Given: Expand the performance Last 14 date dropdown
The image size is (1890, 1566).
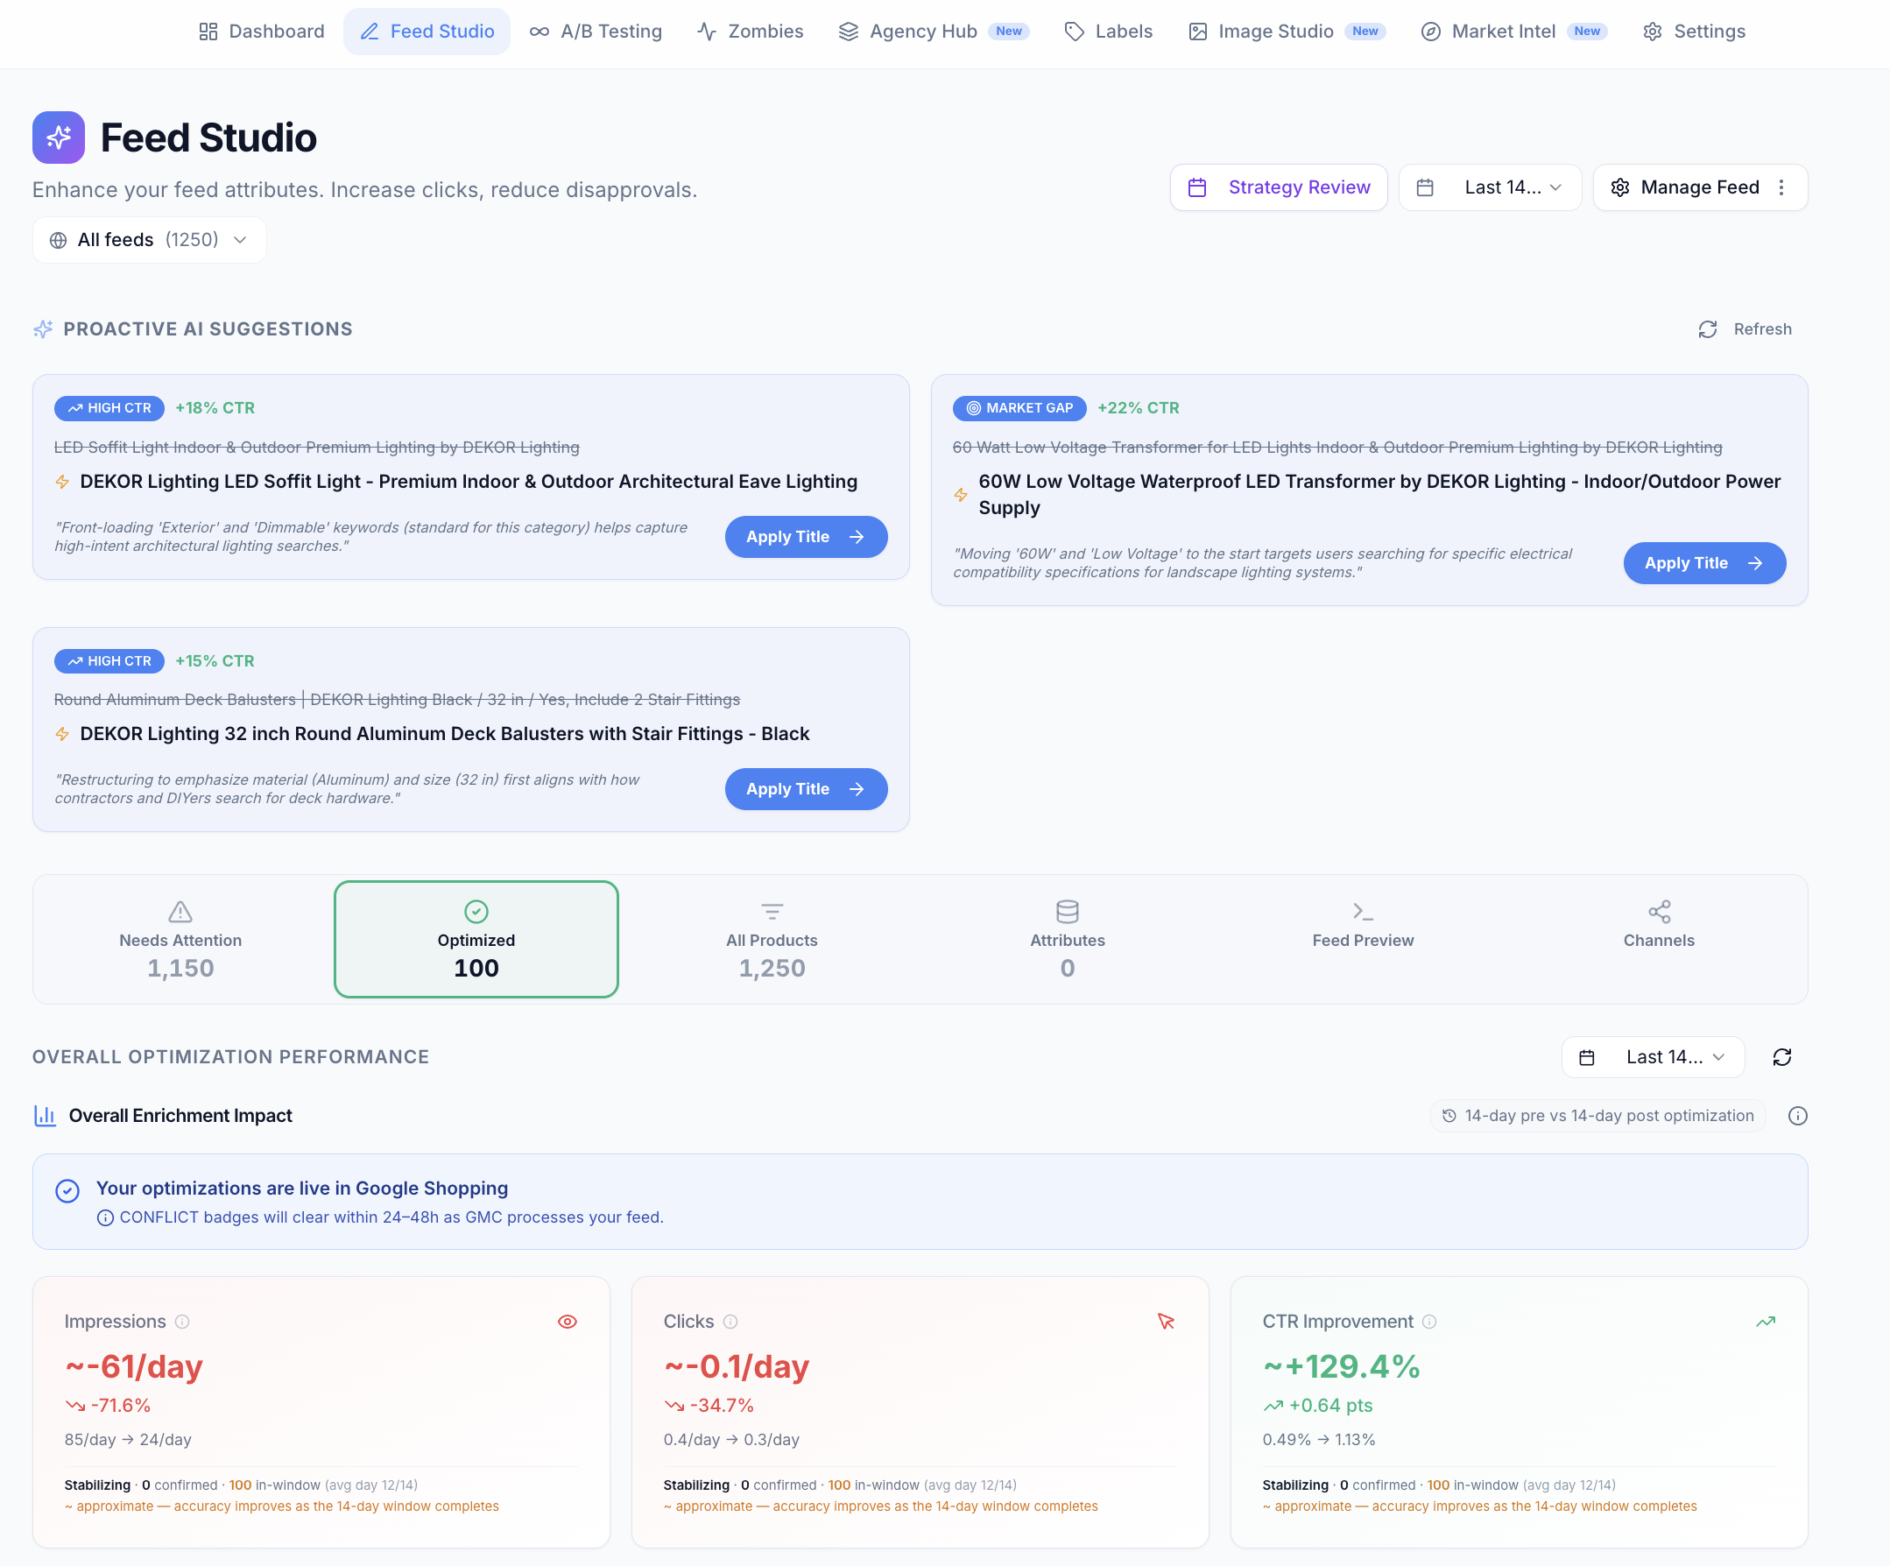Looking at the screenshot, I should [1654, 1057].
